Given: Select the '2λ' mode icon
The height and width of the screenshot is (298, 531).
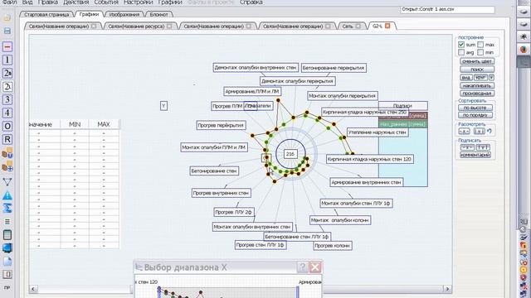Looking at the screenshot, I should click(7, 86).
